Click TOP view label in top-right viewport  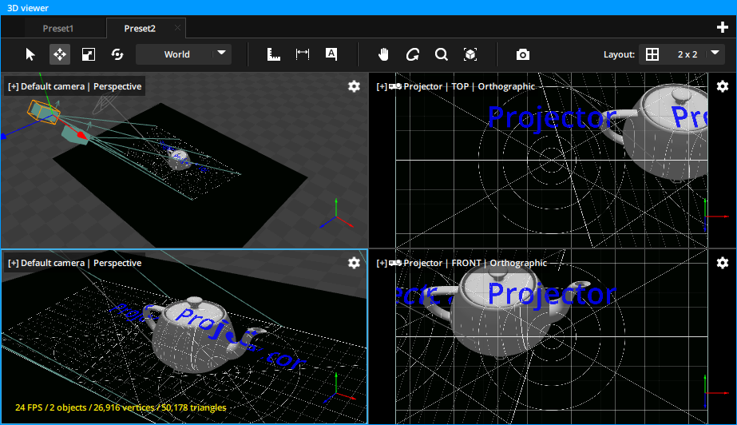pos(460,86)
